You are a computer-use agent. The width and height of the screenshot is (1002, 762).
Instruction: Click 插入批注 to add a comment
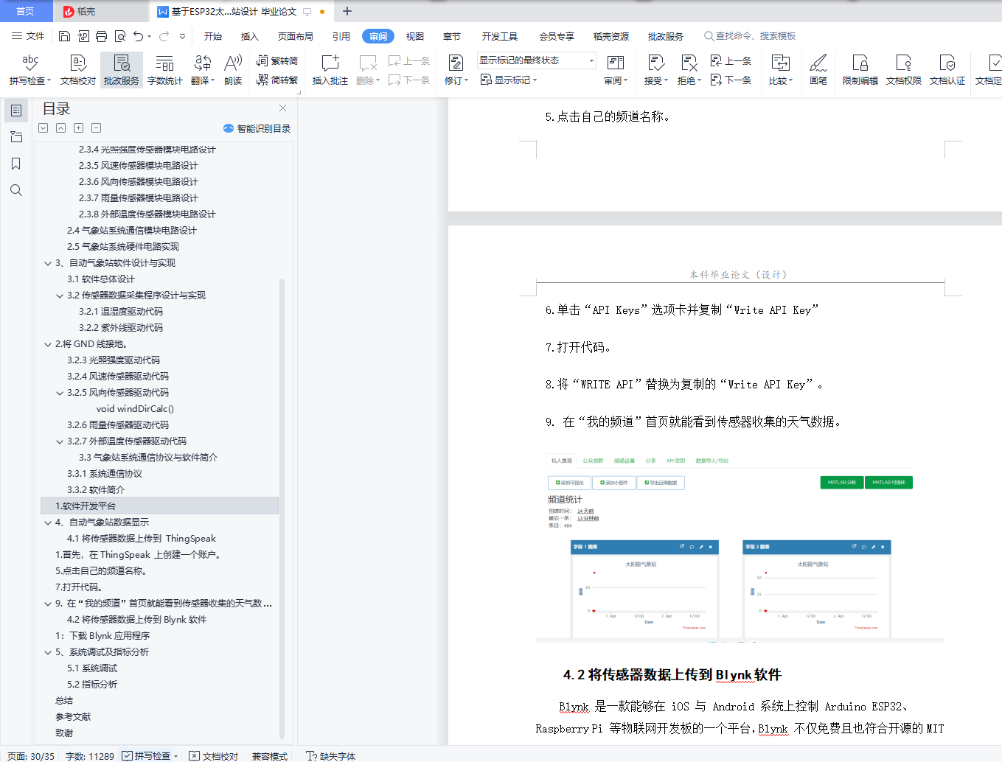[x=330, y=70]
